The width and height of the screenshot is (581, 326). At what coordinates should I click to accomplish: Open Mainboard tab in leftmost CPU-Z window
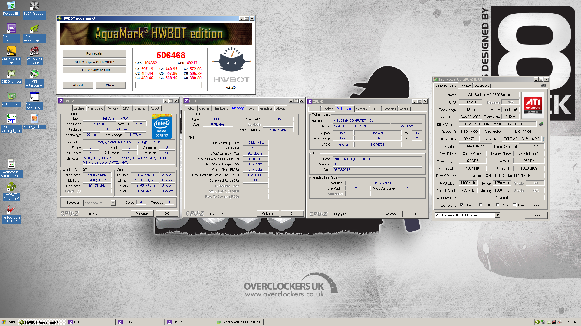(95, 108)
